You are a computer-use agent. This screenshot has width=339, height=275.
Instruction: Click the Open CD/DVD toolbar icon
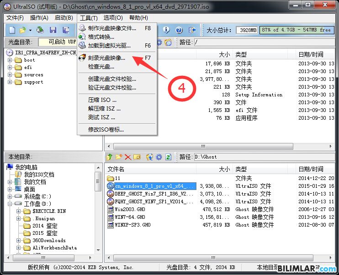click(x=40, y=30)
